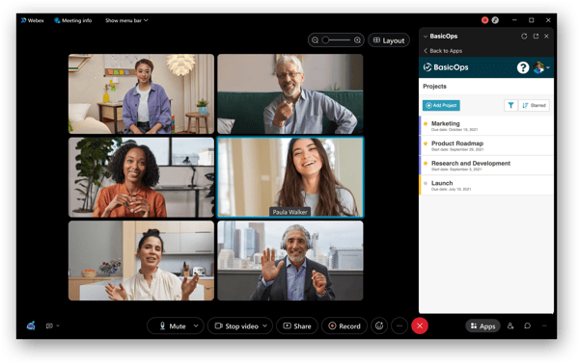Click the video grid zoom slider

pos(336,40)
